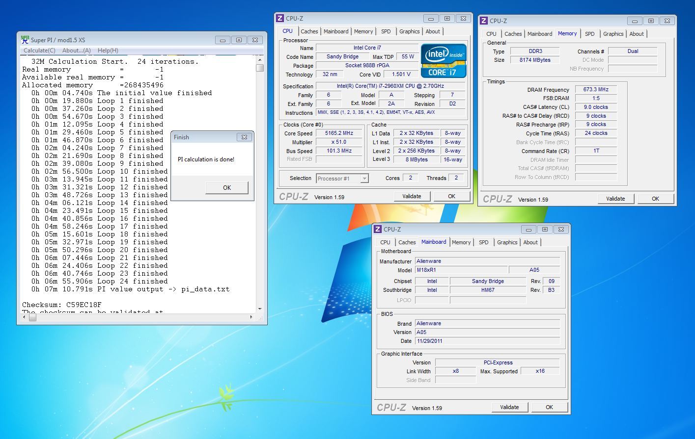
Task: Click the CPU-Z logo icon in the Mainboard tab window
Action: [378, 229]
